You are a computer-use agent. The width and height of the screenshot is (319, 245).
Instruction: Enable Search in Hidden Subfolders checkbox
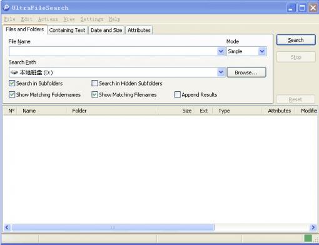point(94,83)
